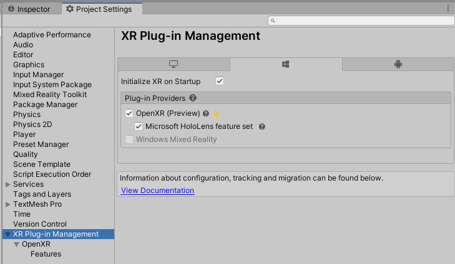Select the Services category label

[29, 184]
